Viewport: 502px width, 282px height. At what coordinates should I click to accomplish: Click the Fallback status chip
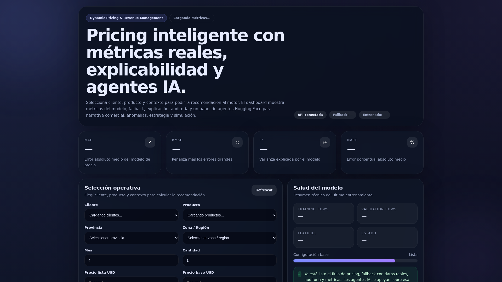point(343,115)
